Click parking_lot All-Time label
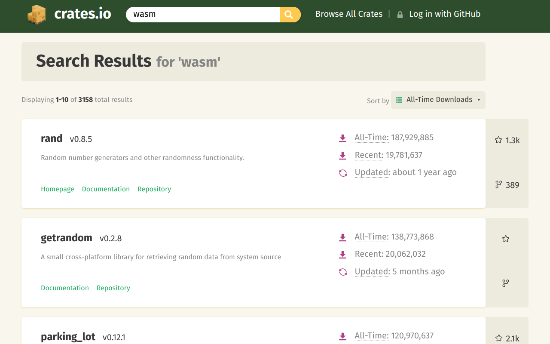The width and height of the screenshot is (550, 344). click(372, 336)
